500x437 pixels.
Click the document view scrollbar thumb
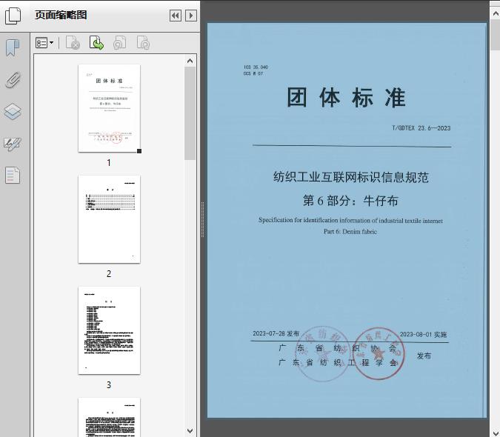tap(496, 34)
